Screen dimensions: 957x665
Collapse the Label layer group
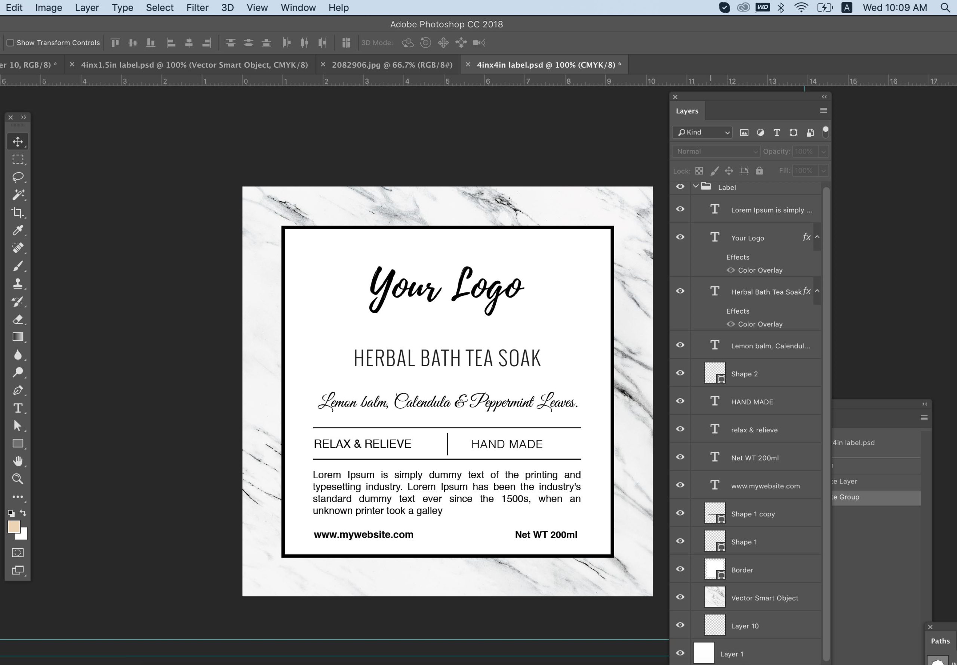tap(695, 187)
